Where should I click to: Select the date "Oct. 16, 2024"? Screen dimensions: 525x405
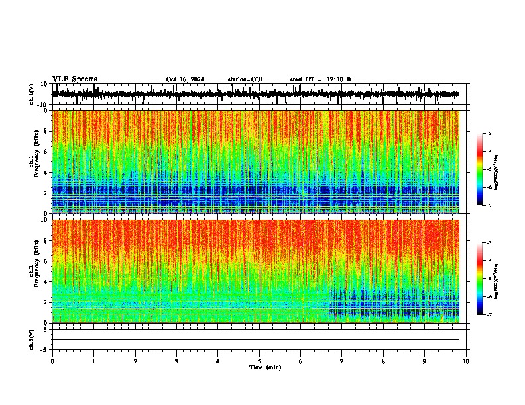point(185,79)
